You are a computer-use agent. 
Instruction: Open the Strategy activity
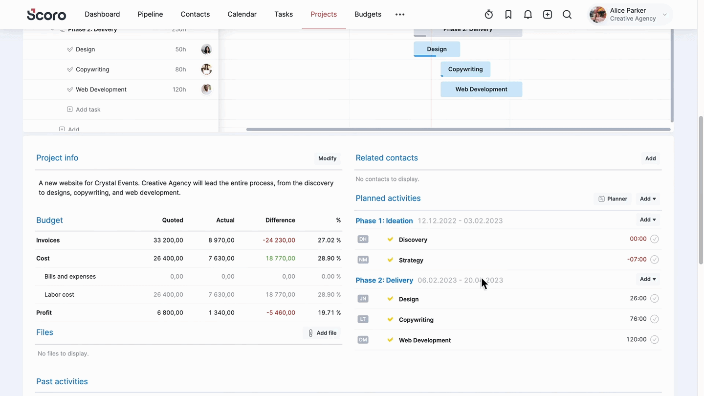411,260
